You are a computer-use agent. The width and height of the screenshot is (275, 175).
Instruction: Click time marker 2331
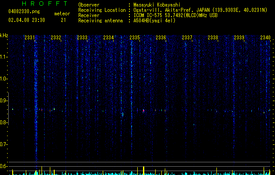(30, 37)
